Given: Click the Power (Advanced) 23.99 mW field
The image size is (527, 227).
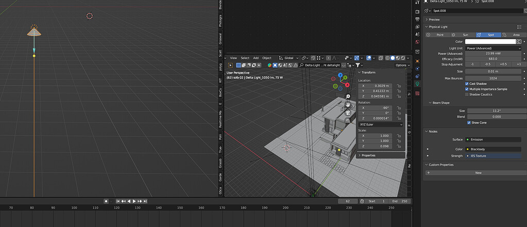Looking at the screenshot, I should click(x=493, y=54).
